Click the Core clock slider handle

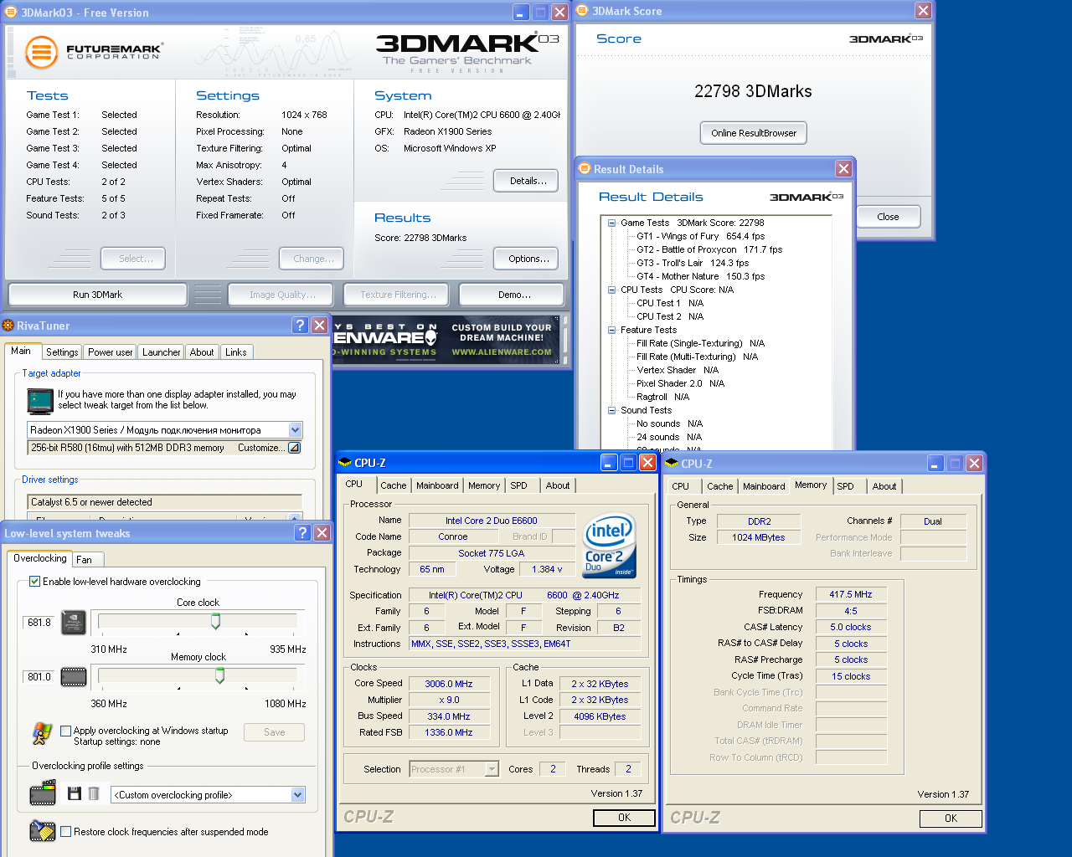tap(215, 621)
